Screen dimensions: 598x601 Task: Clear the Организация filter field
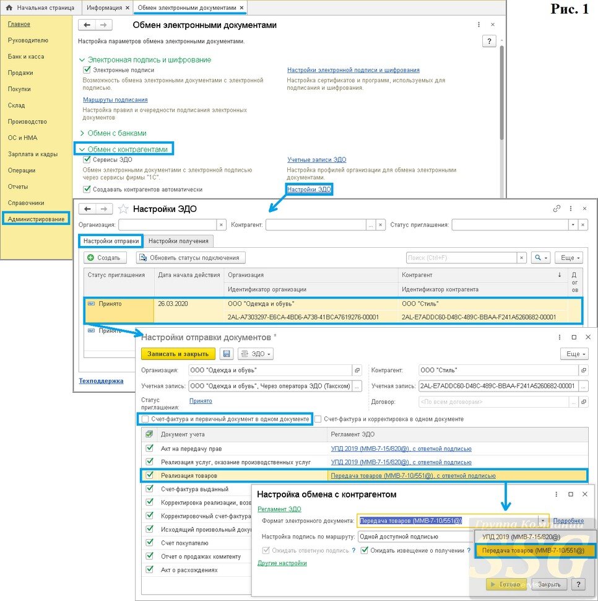221,225
